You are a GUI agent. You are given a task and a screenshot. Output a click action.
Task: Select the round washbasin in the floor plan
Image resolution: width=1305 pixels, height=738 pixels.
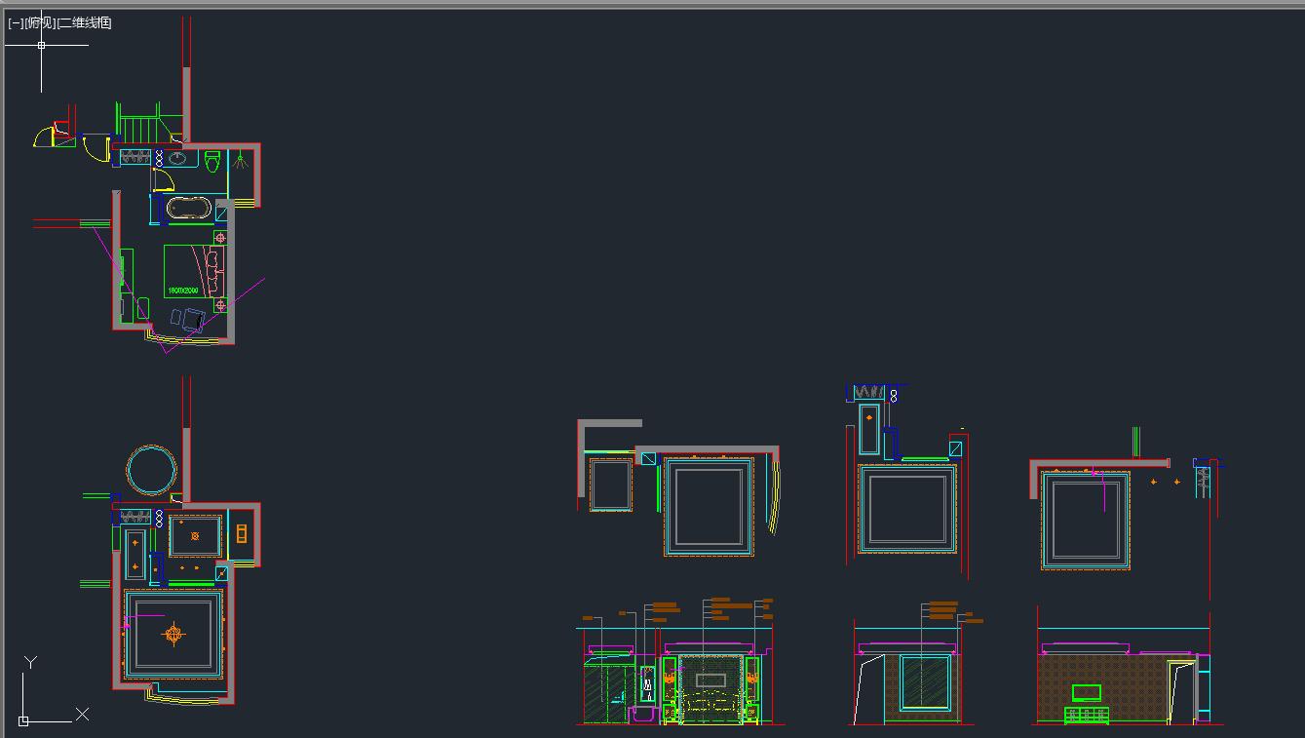pyautogui.click(x=178, y=157)
